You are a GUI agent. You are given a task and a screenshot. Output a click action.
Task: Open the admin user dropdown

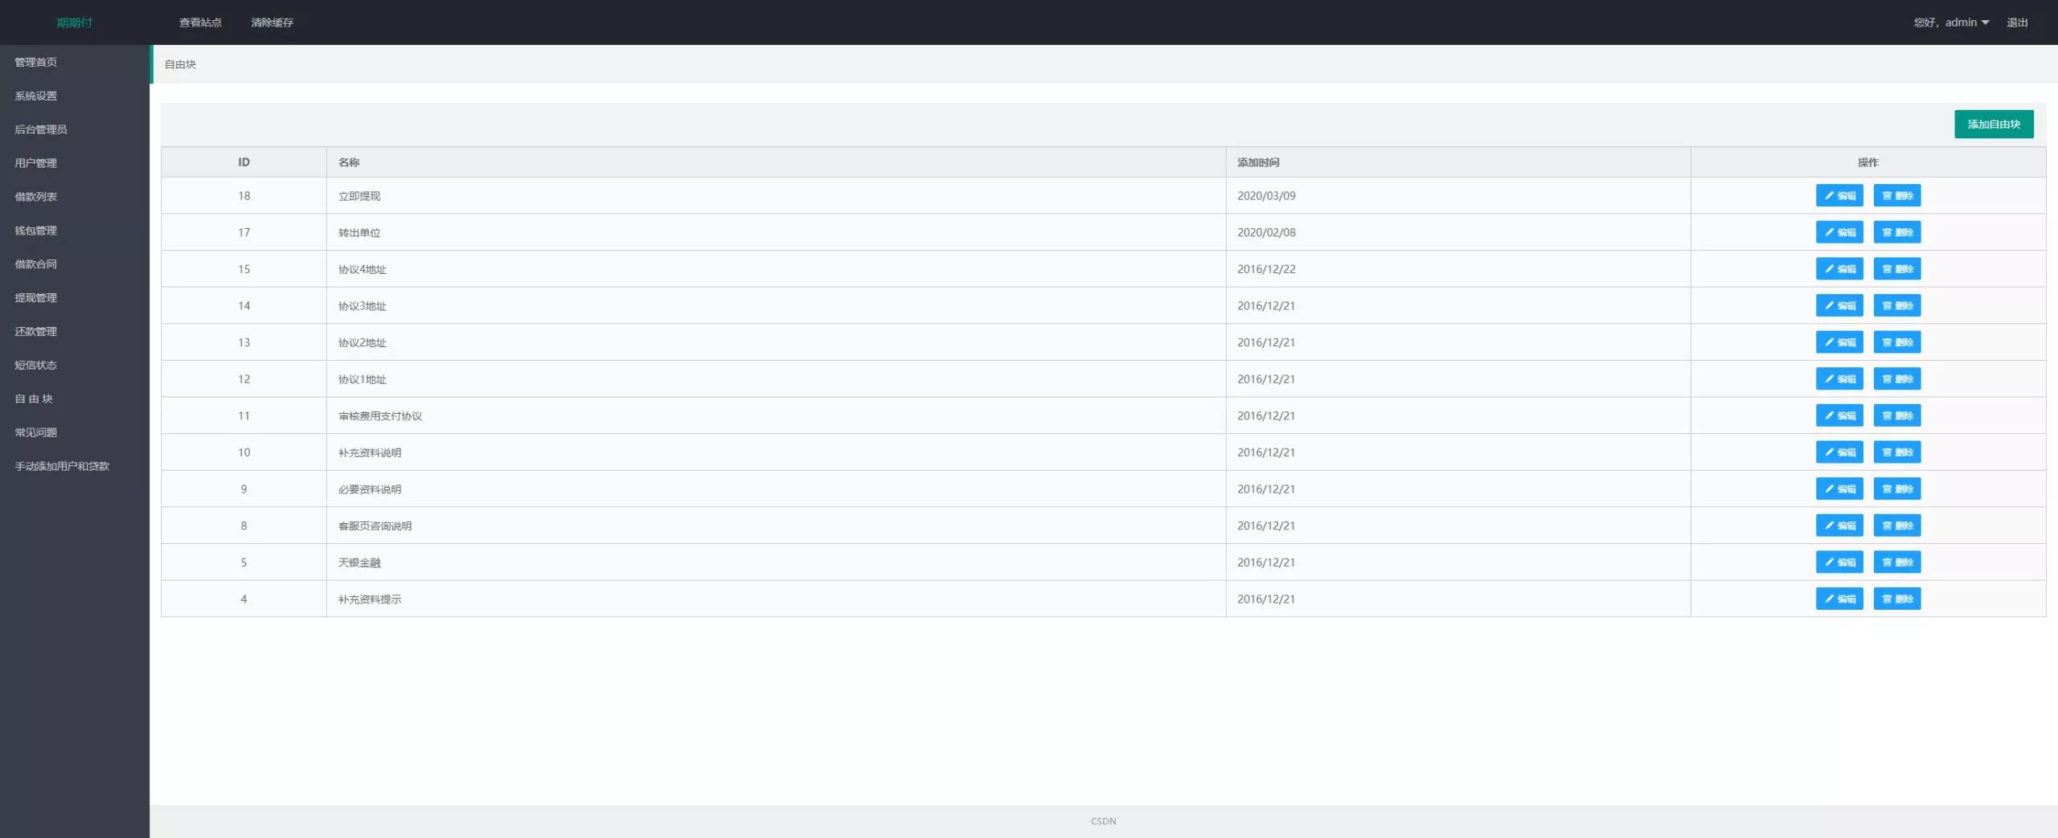[1951, 22]
